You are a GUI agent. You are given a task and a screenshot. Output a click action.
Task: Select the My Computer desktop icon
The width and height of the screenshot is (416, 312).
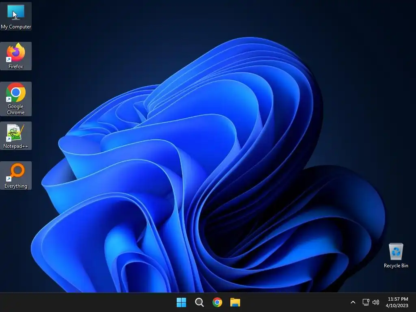click(x=16, y=16)
